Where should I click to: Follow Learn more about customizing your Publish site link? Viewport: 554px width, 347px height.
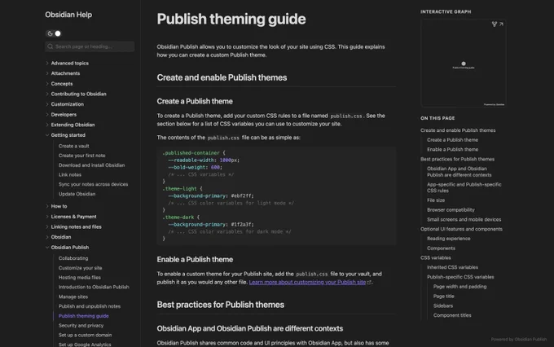307,283
